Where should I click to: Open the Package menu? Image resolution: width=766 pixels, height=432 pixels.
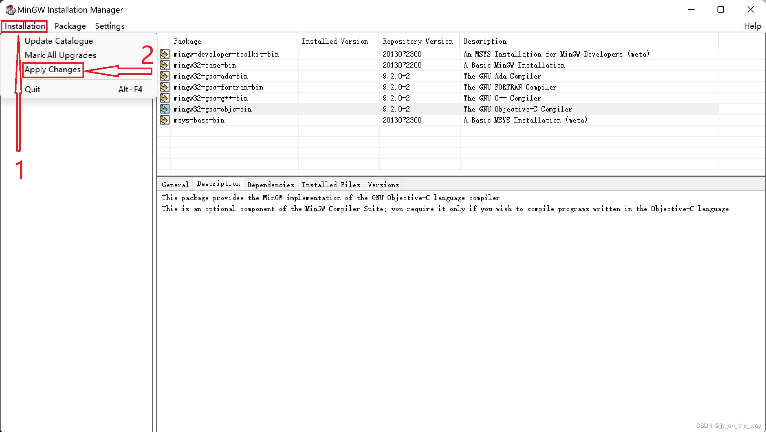[x=70, y=26]
